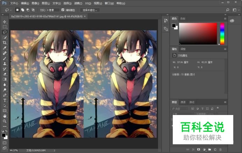Open the Creative Cloud Libraries panel icon
The width and height of the screenshot is (242, 153).
pyautogui.click(x=232, y=21)
